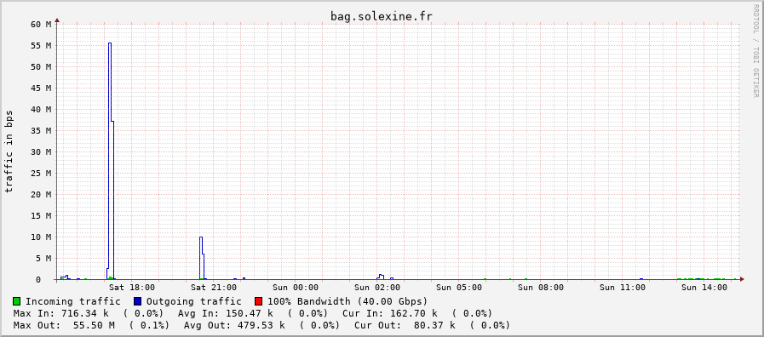Click the 55 M y-axis label
764x337 pixels.
(41, 46)
